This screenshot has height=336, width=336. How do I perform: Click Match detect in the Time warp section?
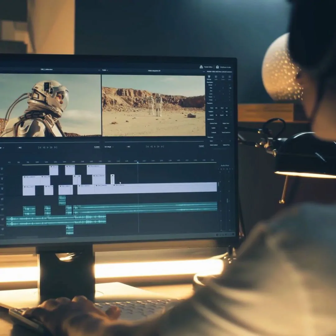pos(213,145)
